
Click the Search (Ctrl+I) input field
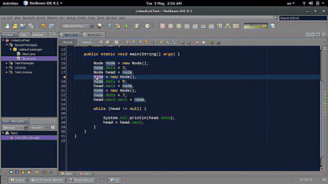click(x=303, y=18)
